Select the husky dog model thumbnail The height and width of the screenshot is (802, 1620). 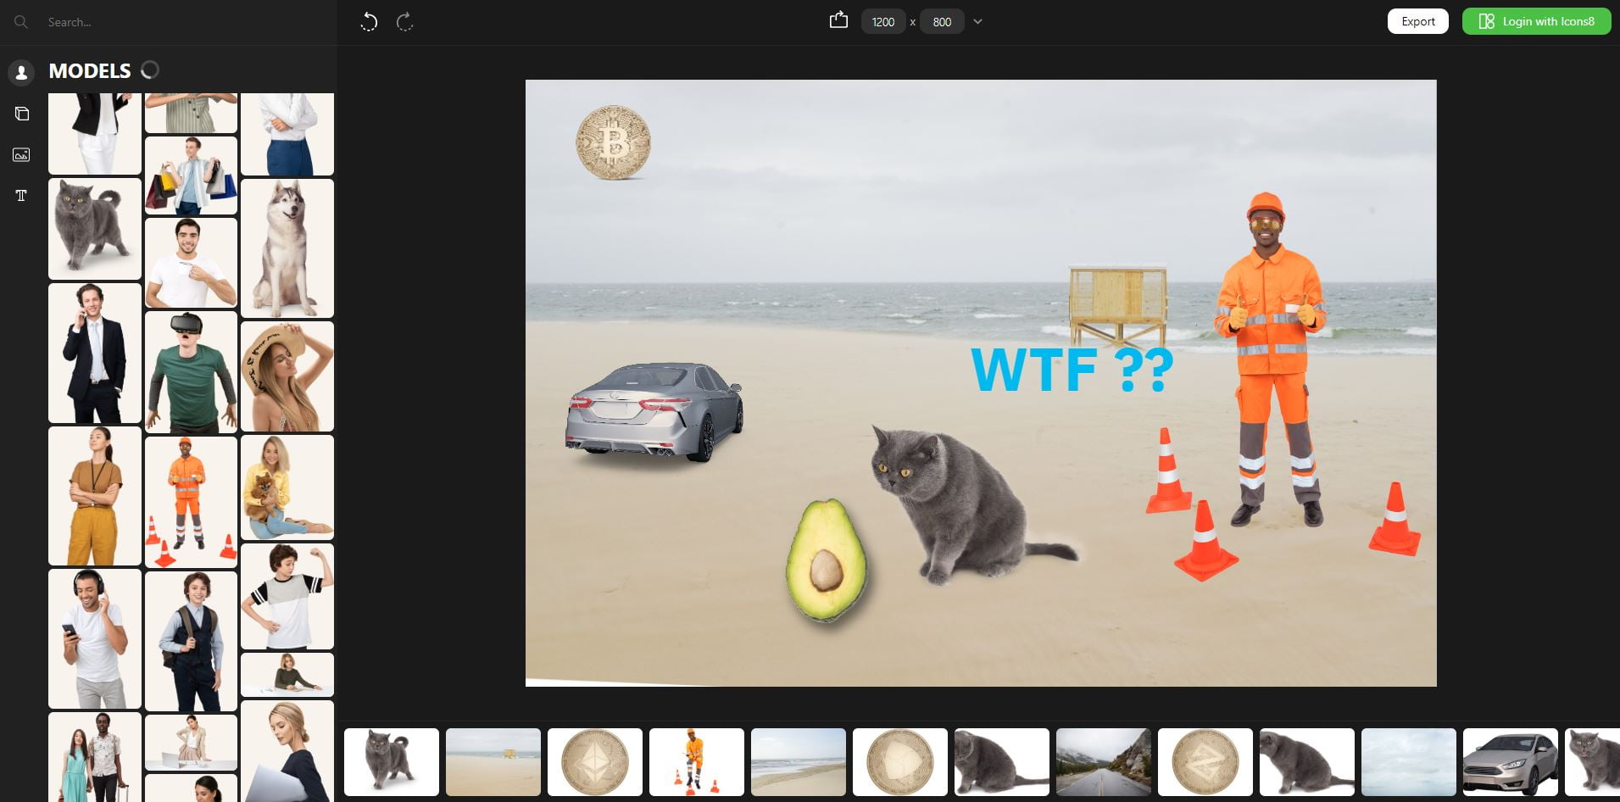[287, 248]
